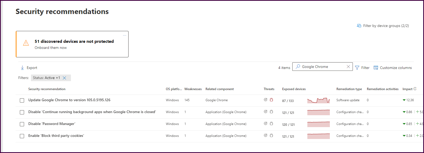
Task: Click the threat insights target icon for Password Manager row
Action: click(x=266, y=123)
